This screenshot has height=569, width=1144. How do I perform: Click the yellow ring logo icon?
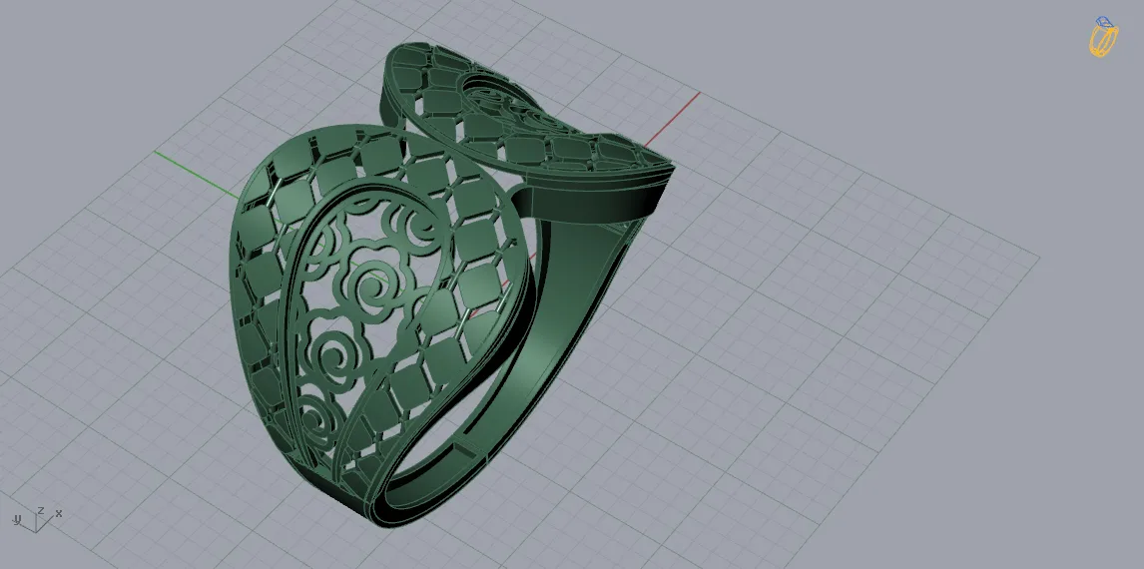pos(1103,37)
